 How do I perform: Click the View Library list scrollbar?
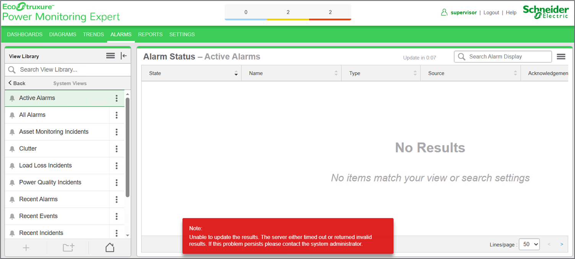tap(128, 147)
